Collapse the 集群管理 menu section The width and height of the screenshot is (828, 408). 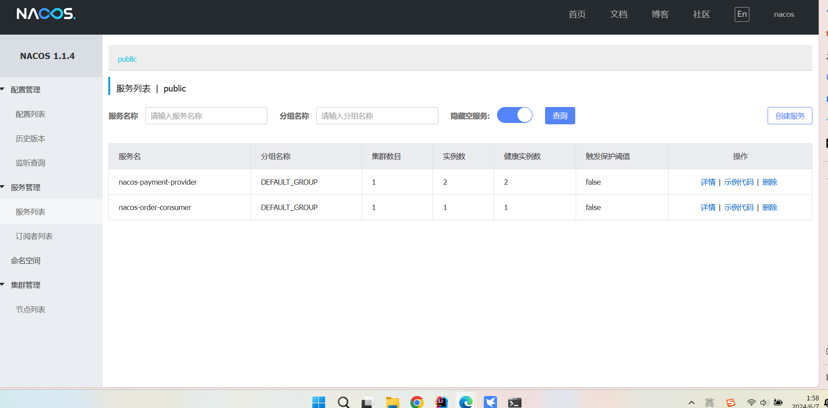(x=25, y=285)
